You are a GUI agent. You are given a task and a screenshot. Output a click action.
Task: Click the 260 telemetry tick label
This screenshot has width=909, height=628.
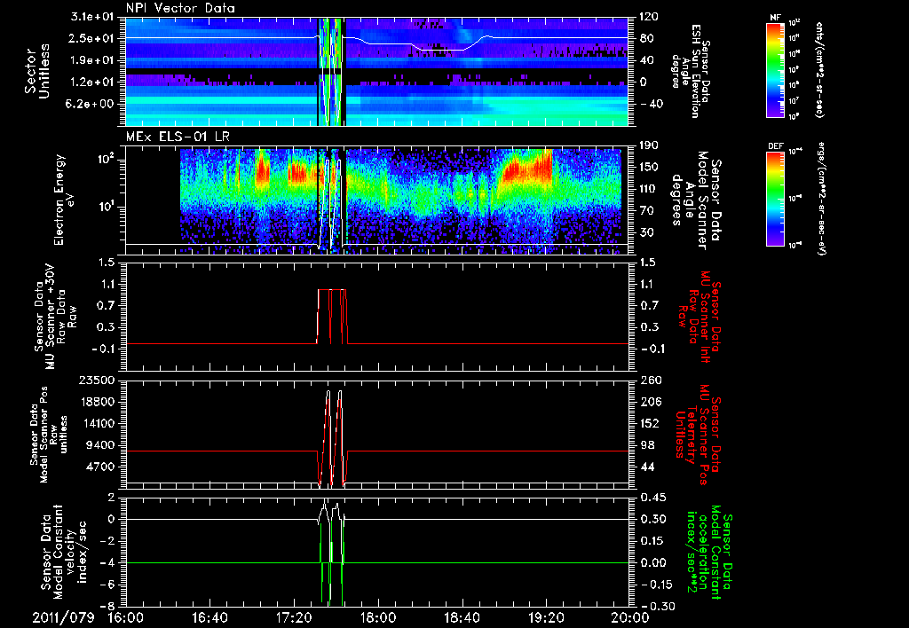pos(649,380)
